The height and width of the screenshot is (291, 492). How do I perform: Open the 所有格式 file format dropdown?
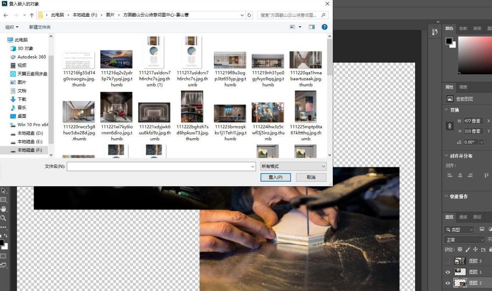tap(293, 166)
